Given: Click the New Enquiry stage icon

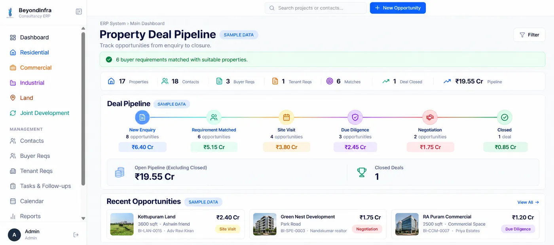Looking at the screenshot, I should [142, 117].
